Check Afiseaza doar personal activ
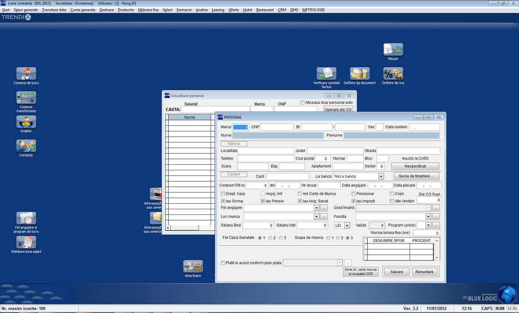This screenshot has height=313, width=519. pyautogui.click(x=301, y=102)
